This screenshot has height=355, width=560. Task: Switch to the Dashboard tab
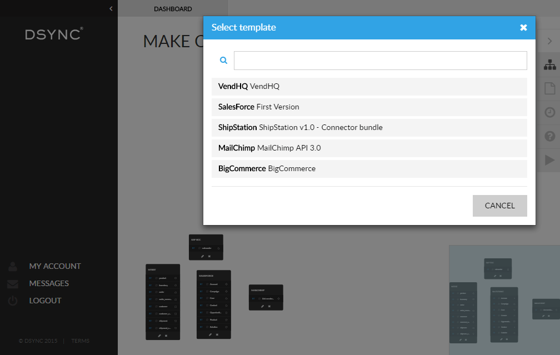coord(173,9)
